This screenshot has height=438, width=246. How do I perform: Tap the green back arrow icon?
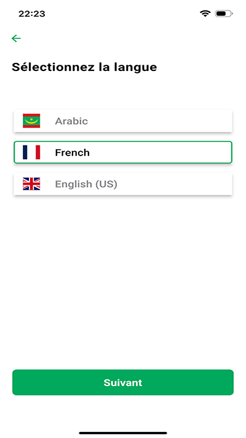tap(16, 38)
